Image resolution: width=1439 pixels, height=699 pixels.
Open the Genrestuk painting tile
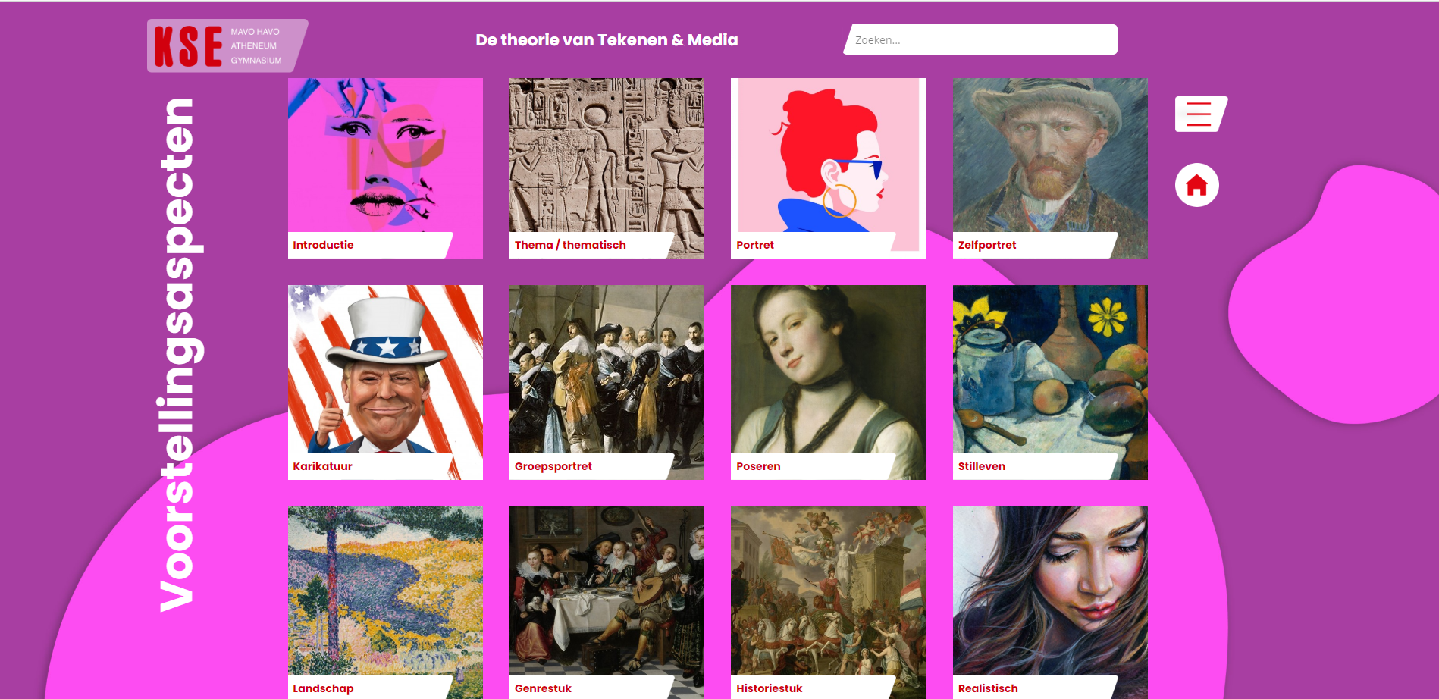coord(607,603)
